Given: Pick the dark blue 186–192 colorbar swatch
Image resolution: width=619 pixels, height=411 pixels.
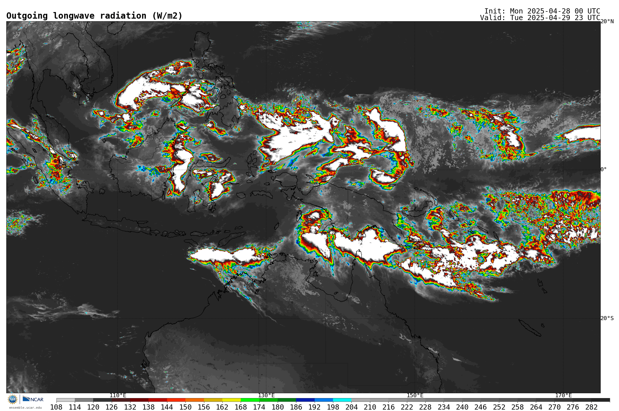Looking at the screenshot, I should pos(305,400).
